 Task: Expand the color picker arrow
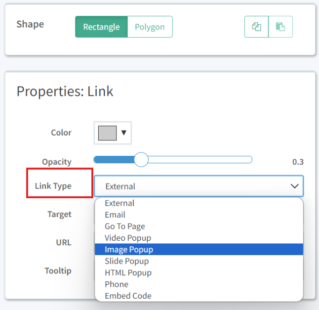(124, 133)
